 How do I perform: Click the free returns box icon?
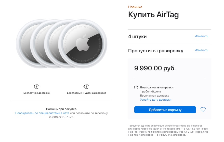pyautogui.click(x=86, y=87)
